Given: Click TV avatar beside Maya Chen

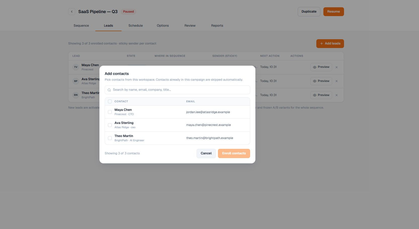Looking at the screenshot, I should coord(76,67).
